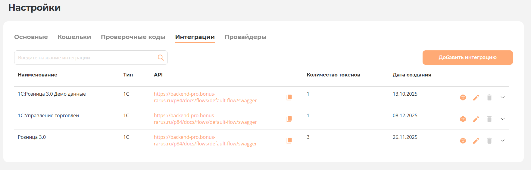Copy API link for Розница 3.0 row
Viewport: 531px width, 170px height.
(x=289, y=141)
